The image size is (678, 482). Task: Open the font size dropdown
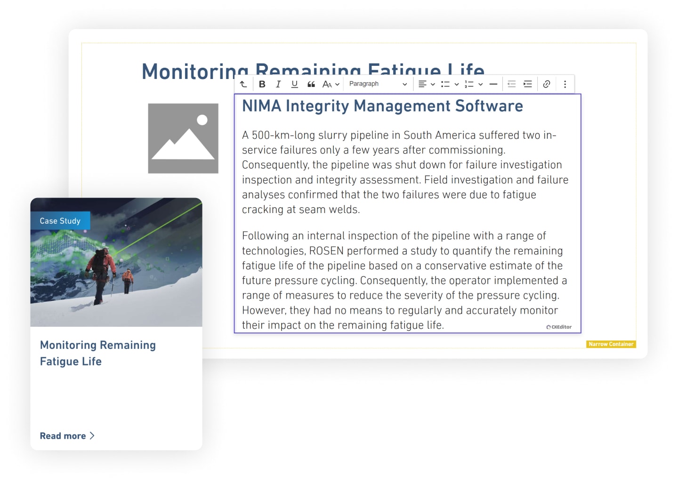click(x=331, y=84)
